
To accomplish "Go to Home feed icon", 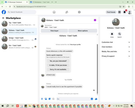I will (54, 12).
